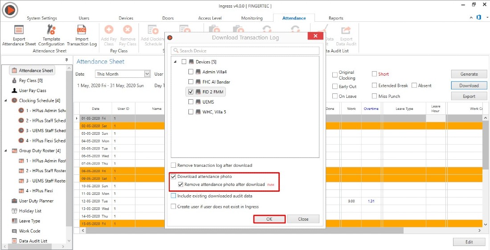
Task: Open Pay Class [0] in sidebar
Action: (x=27, y=81)
